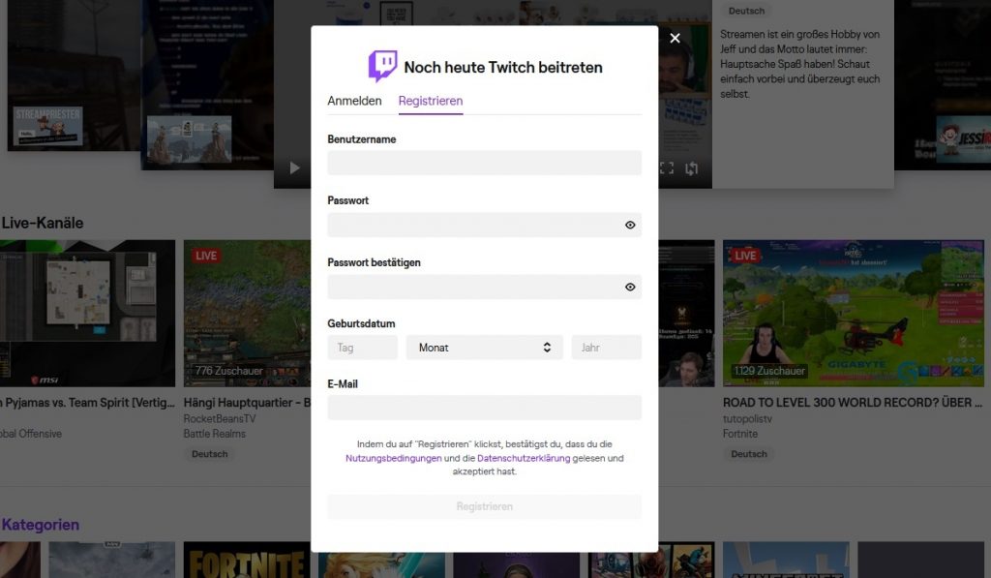The image size is (991, 578).
Task: Switch to the Anmelden tab
Action: [x=355, y=100]
